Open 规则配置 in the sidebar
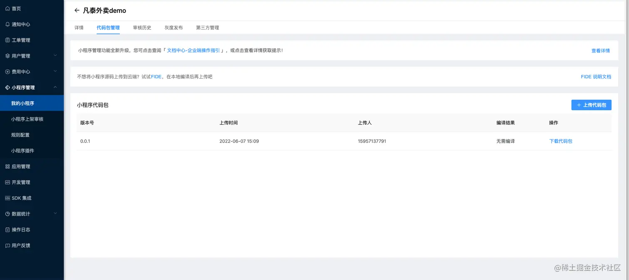Screen dimensions: 629x280 [32, 135]
